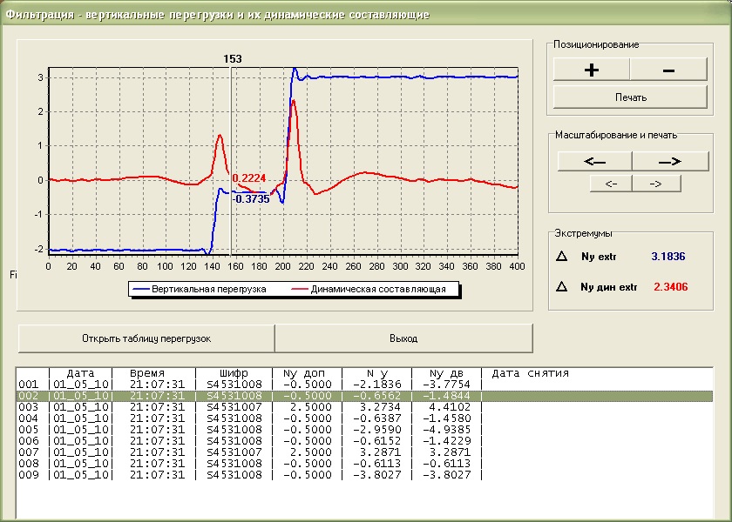This screenshot has height=522, width=732.
Task: Open the overload table with Открыть таблицу перегрузок
Action: (x=146, y=338)
